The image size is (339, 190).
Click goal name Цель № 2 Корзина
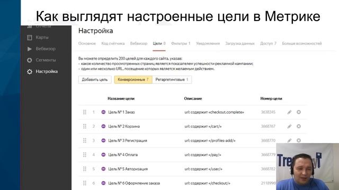click(124, 126)
